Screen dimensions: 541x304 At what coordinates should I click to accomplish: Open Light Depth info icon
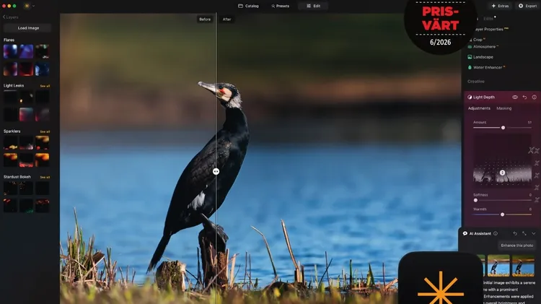pos(534,97)
